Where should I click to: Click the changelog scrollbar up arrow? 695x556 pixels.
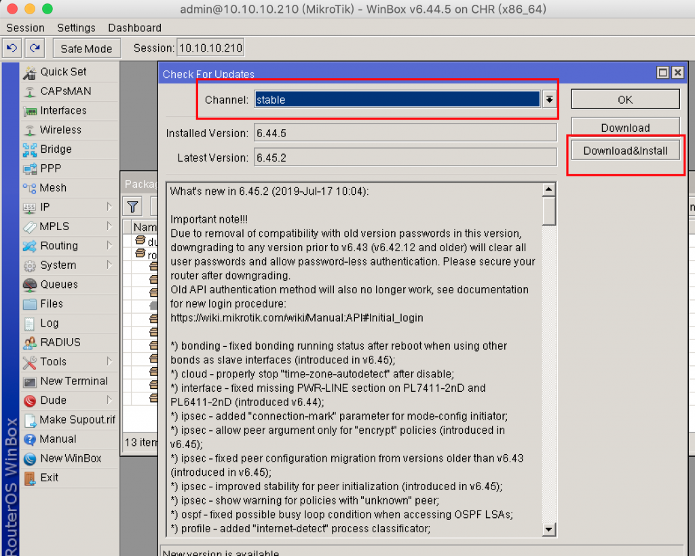548,189
